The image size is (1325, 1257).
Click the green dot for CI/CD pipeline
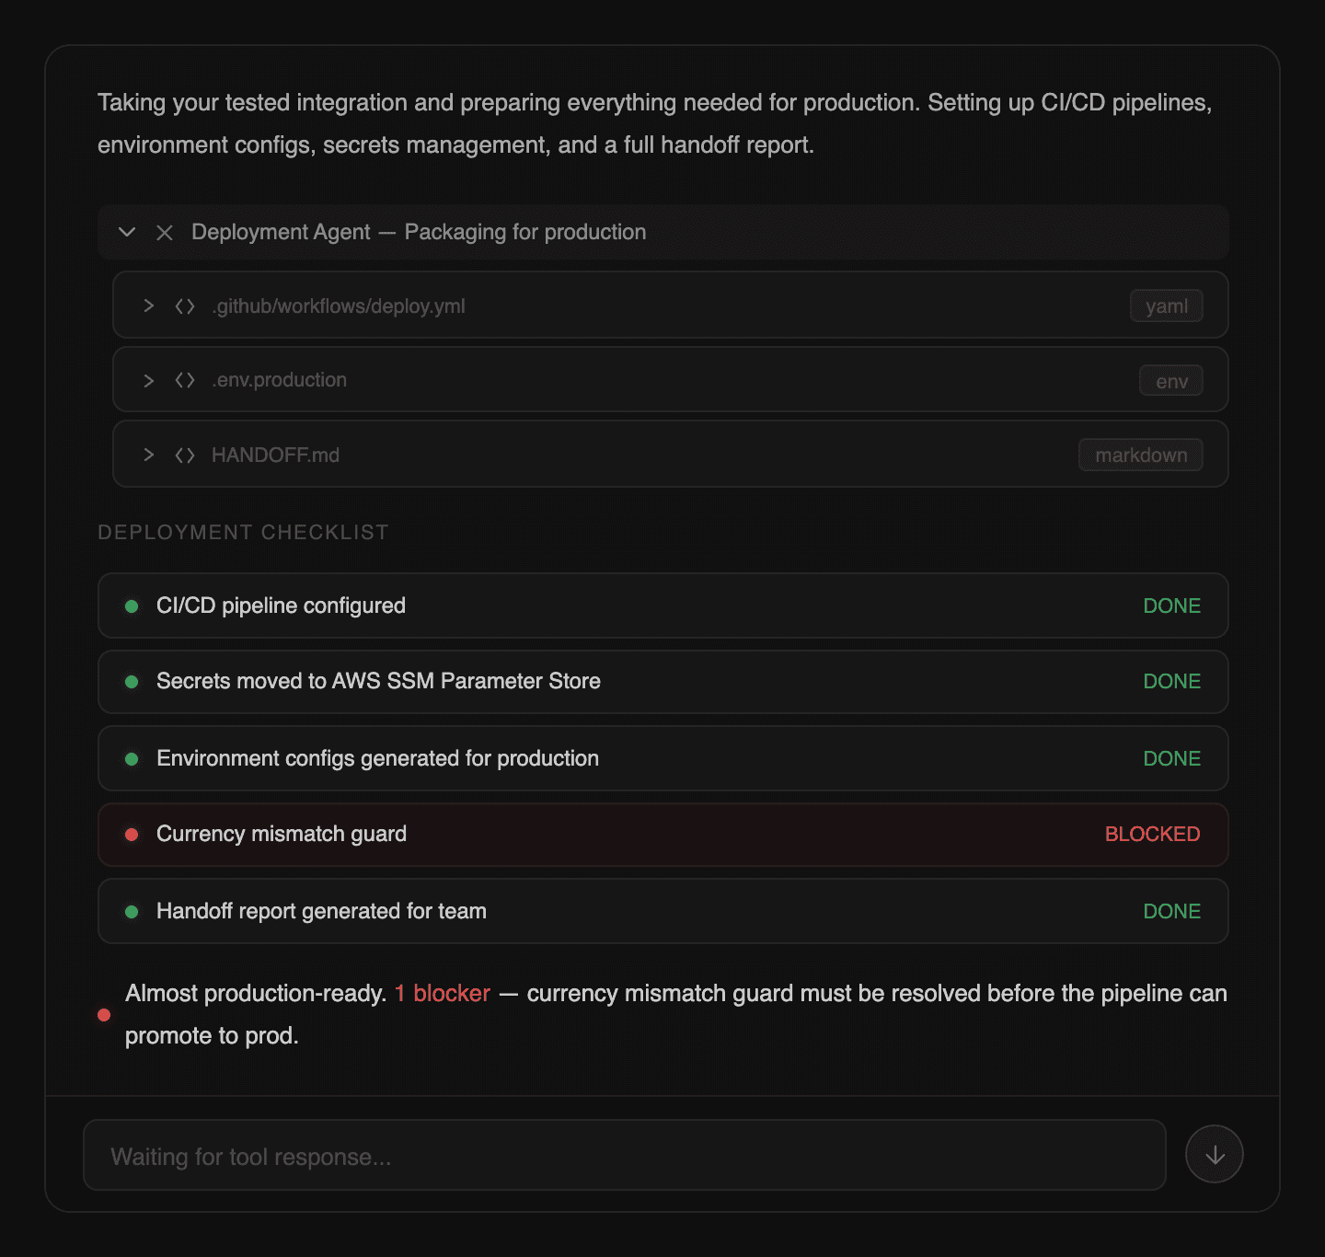point(132,606)
